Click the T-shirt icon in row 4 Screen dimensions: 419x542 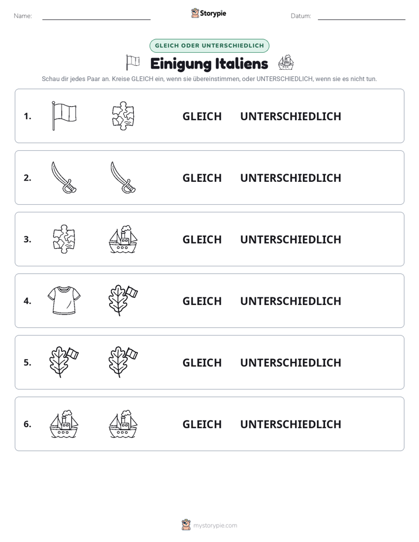(x=64, y=300)
